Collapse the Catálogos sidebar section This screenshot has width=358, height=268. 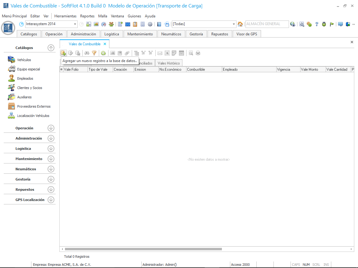tap(51, 48)
